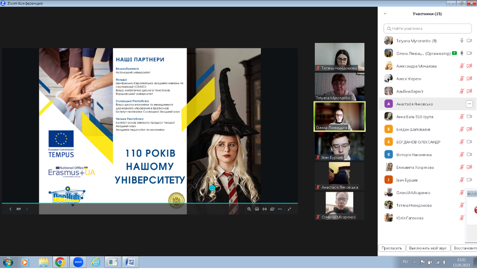
Task: Collapse the Участники panel with the chevron
Action: pyautogui.click(x=385, y=14)
